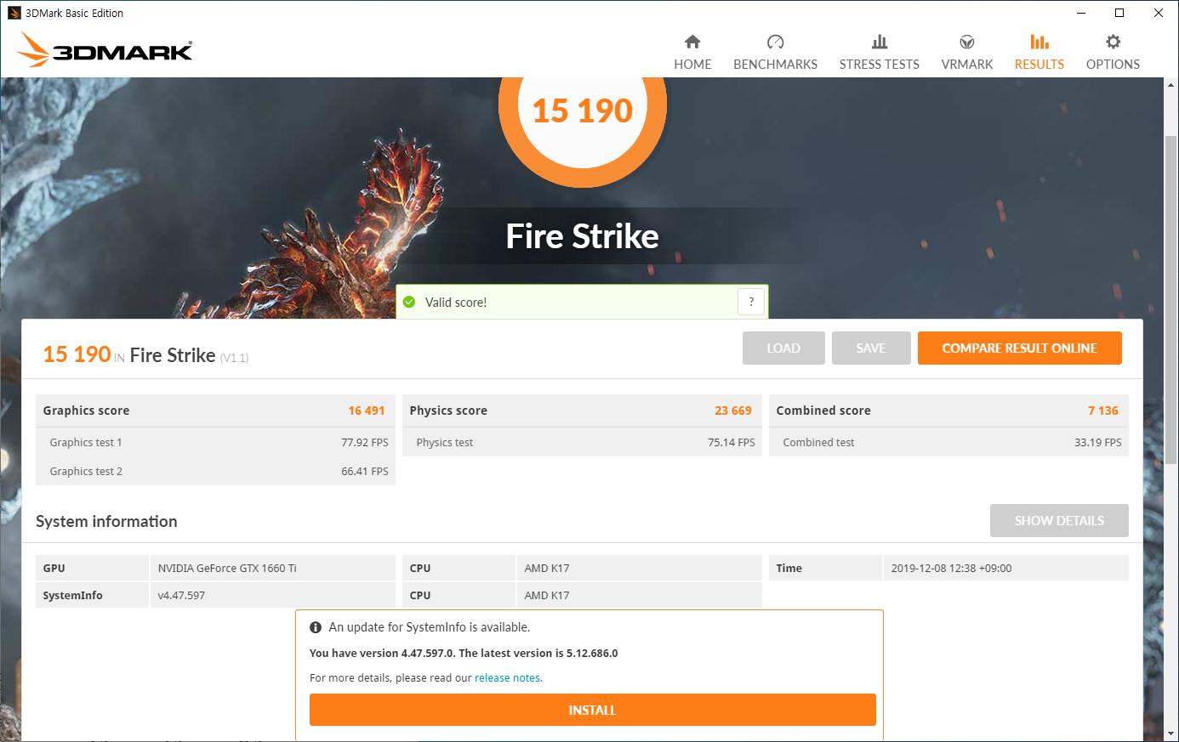Click the GPU value NVIDIA GeForce GTX 1660 Ti

point(227,568)
